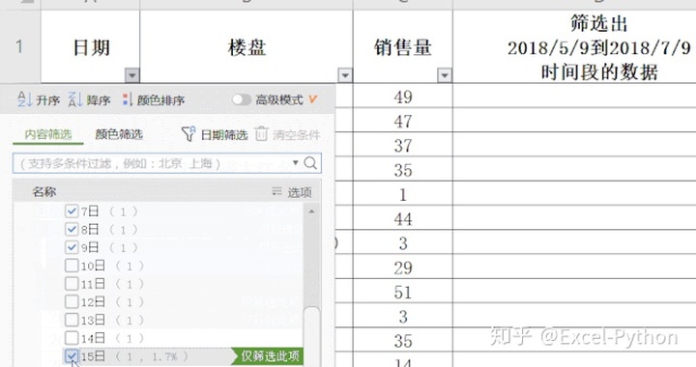Open 颜色排序 color sort
This screenshot has width=696, height=367.
(154, 100)
